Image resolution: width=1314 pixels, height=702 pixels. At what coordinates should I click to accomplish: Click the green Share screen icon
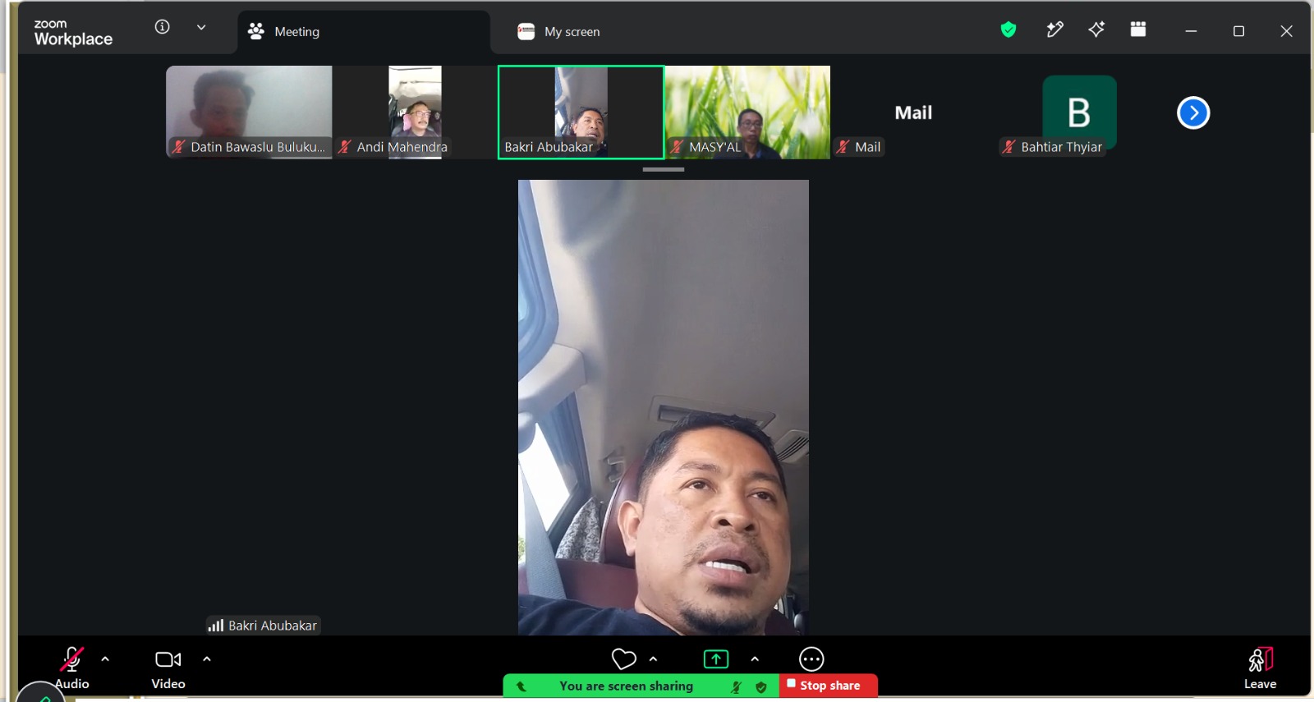[716, 659]
